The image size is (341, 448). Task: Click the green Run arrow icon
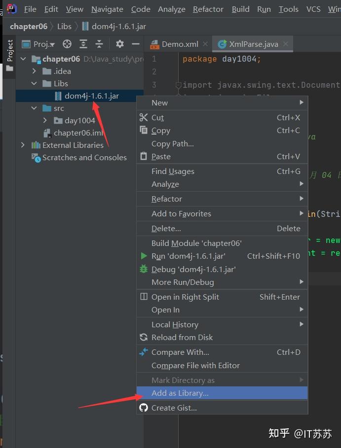[144, 256]
